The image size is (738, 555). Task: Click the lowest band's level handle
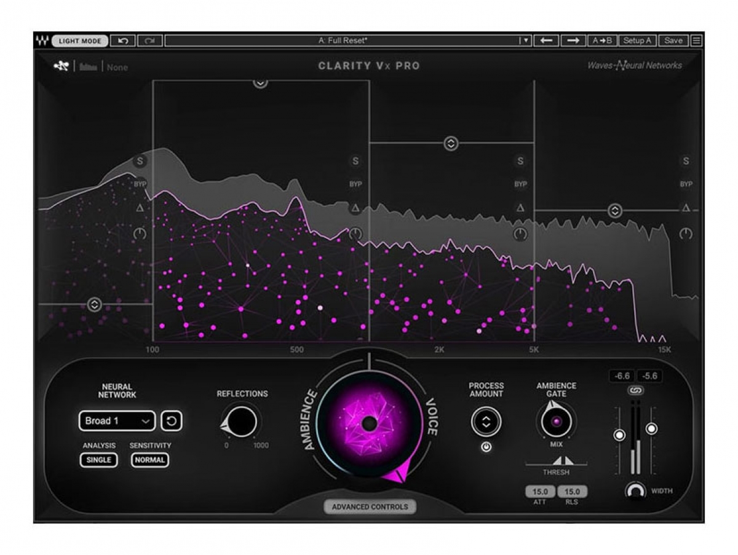(x=94, y=304)
